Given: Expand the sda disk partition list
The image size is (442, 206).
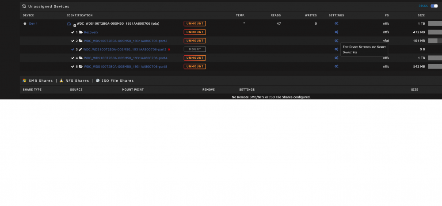Looking at the screenshot, I should 75,25.
